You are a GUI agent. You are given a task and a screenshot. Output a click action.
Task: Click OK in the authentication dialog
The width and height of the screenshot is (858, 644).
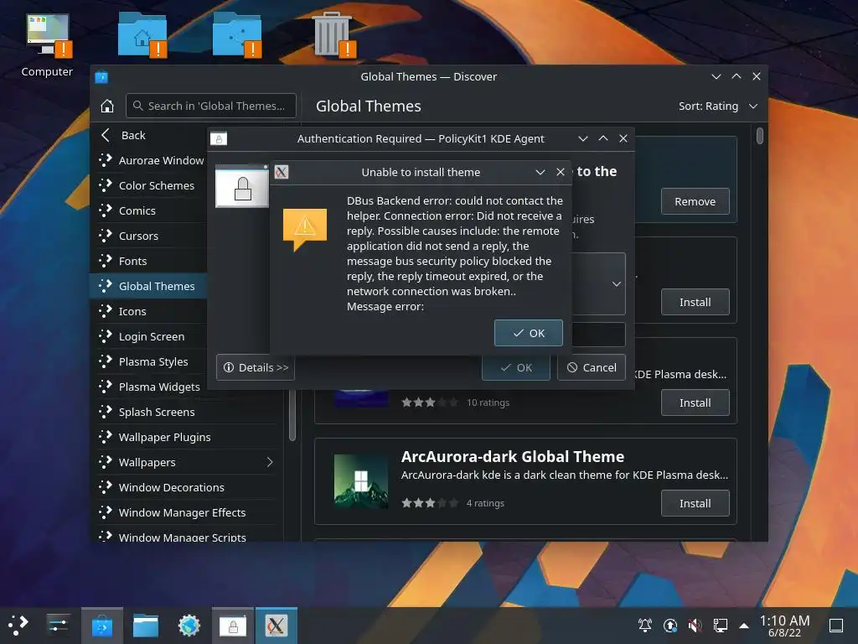point(516,368)
